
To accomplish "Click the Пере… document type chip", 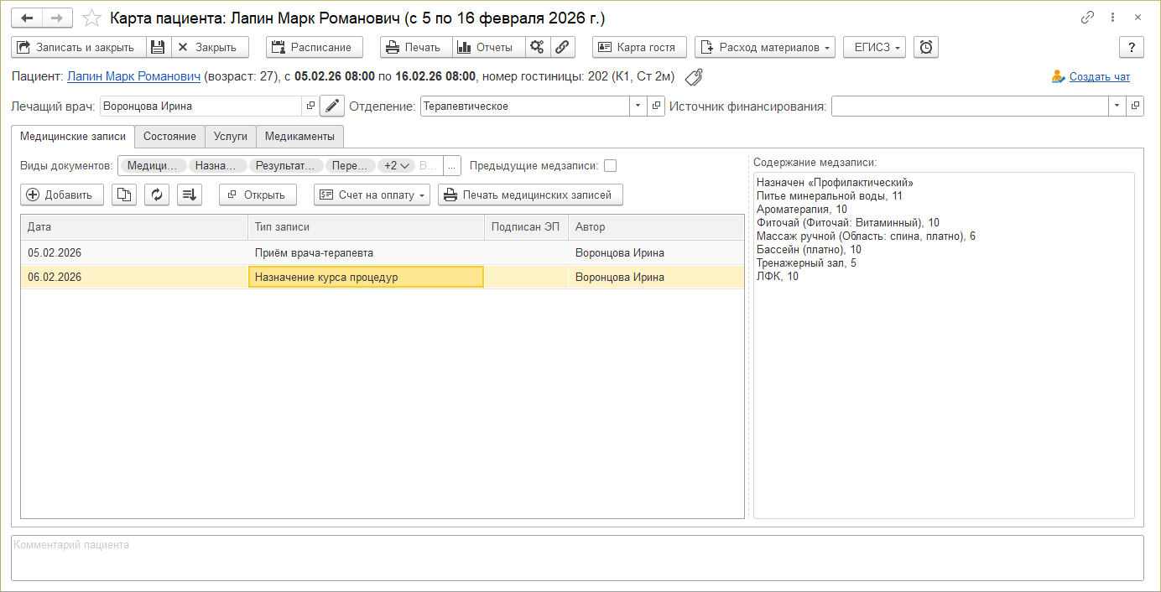I will (x=350, y=166).
